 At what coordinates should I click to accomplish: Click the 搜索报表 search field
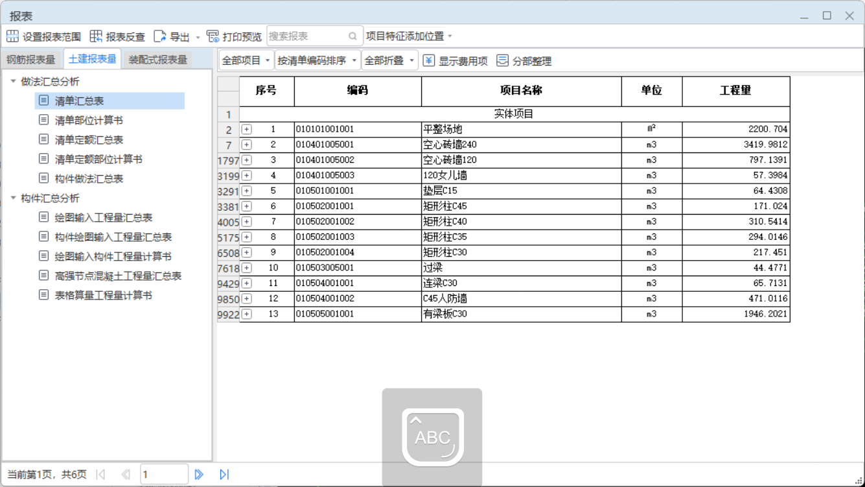[314, 36]
